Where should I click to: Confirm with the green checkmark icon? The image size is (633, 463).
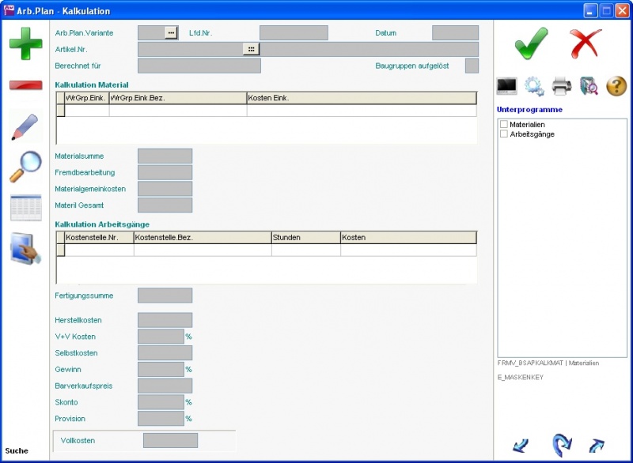531,43
